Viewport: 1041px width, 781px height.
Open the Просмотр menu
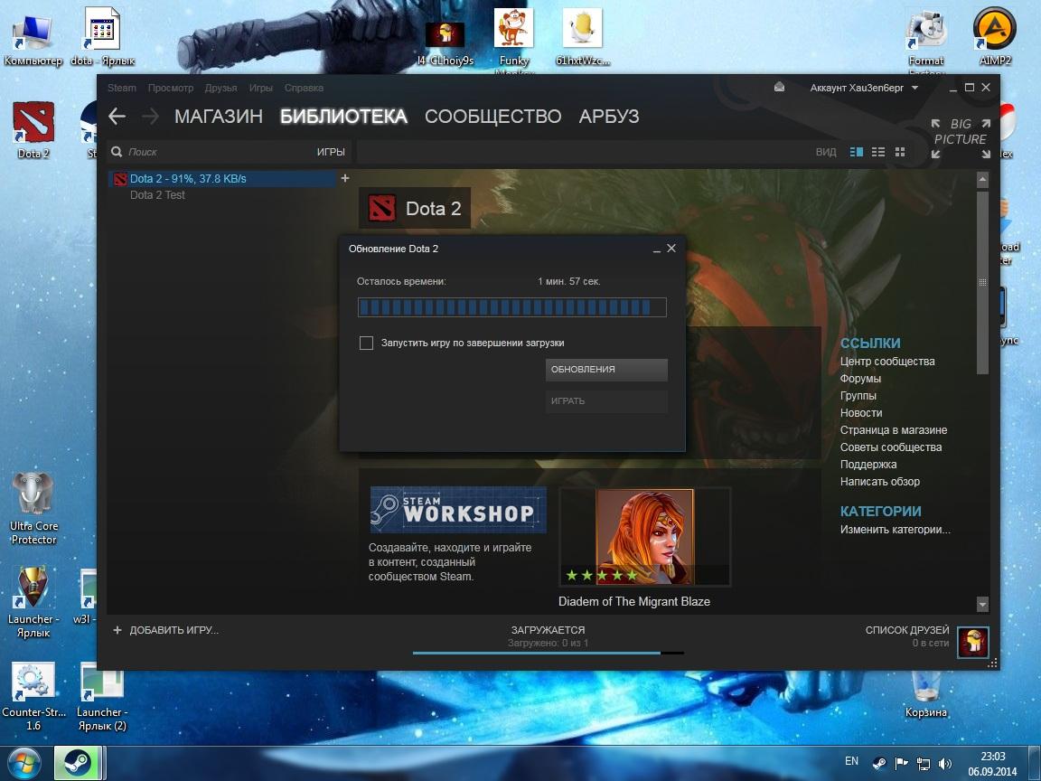pyautogui.click(x=171, y=88)
